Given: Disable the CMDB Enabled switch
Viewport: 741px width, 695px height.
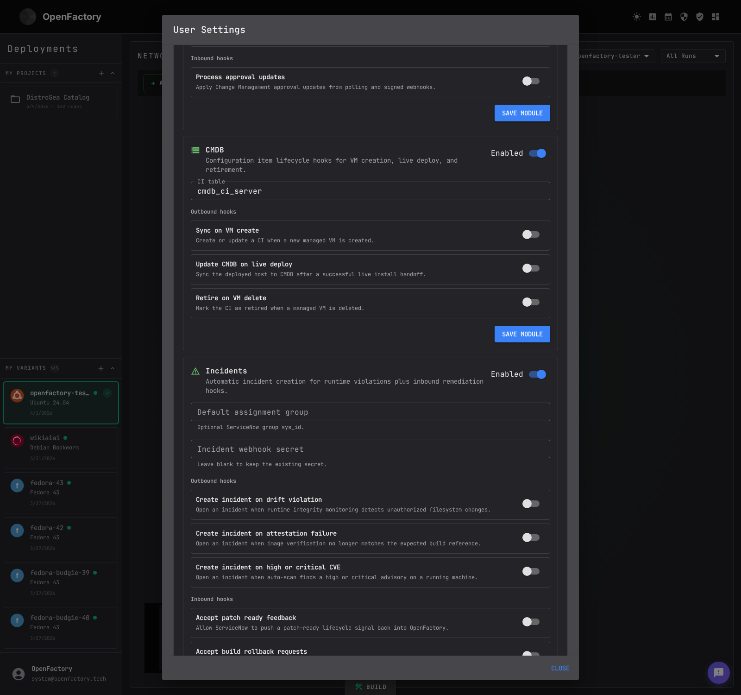Looking at the screenshot, I should 537,153.
